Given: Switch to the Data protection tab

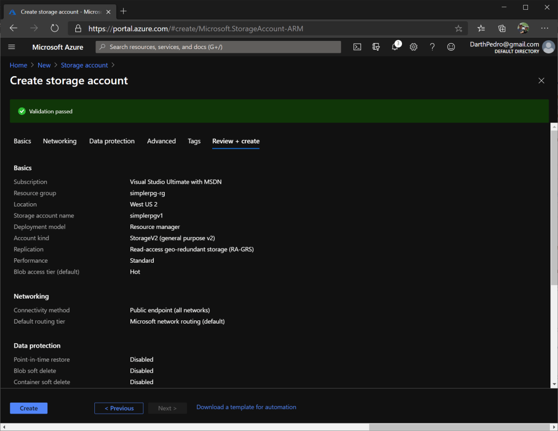Looking at the screenshot, I should pyautogui.click(x=112, y=141).
